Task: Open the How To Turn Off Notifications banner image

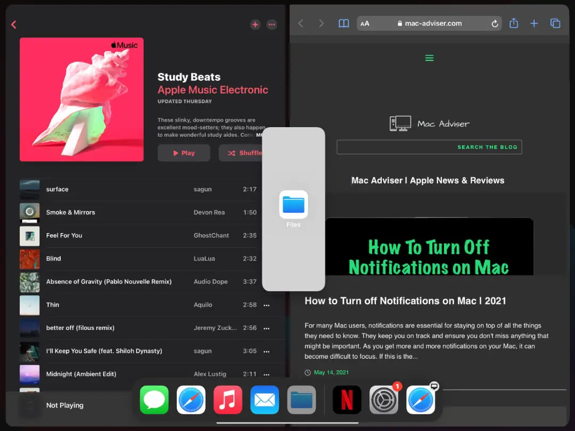Action: pyautogui.click(x=430, y=247)
